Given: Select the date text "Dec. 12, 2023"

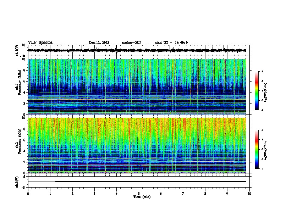Looking at the screenshot, I should click(99, 43).
